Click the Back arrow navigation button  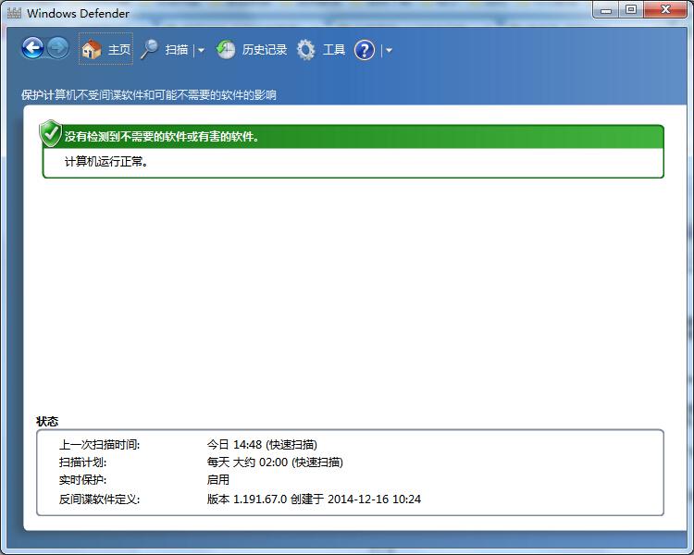coord(32,48)
